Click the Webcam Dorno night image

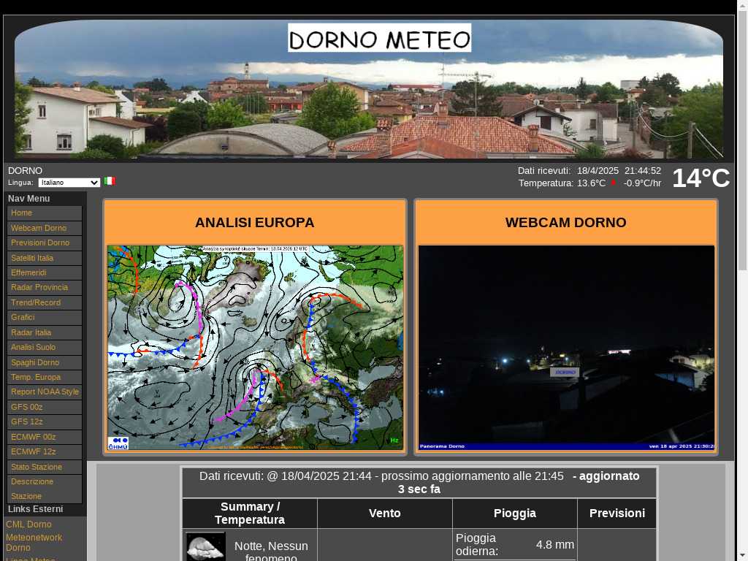(566, 348)
